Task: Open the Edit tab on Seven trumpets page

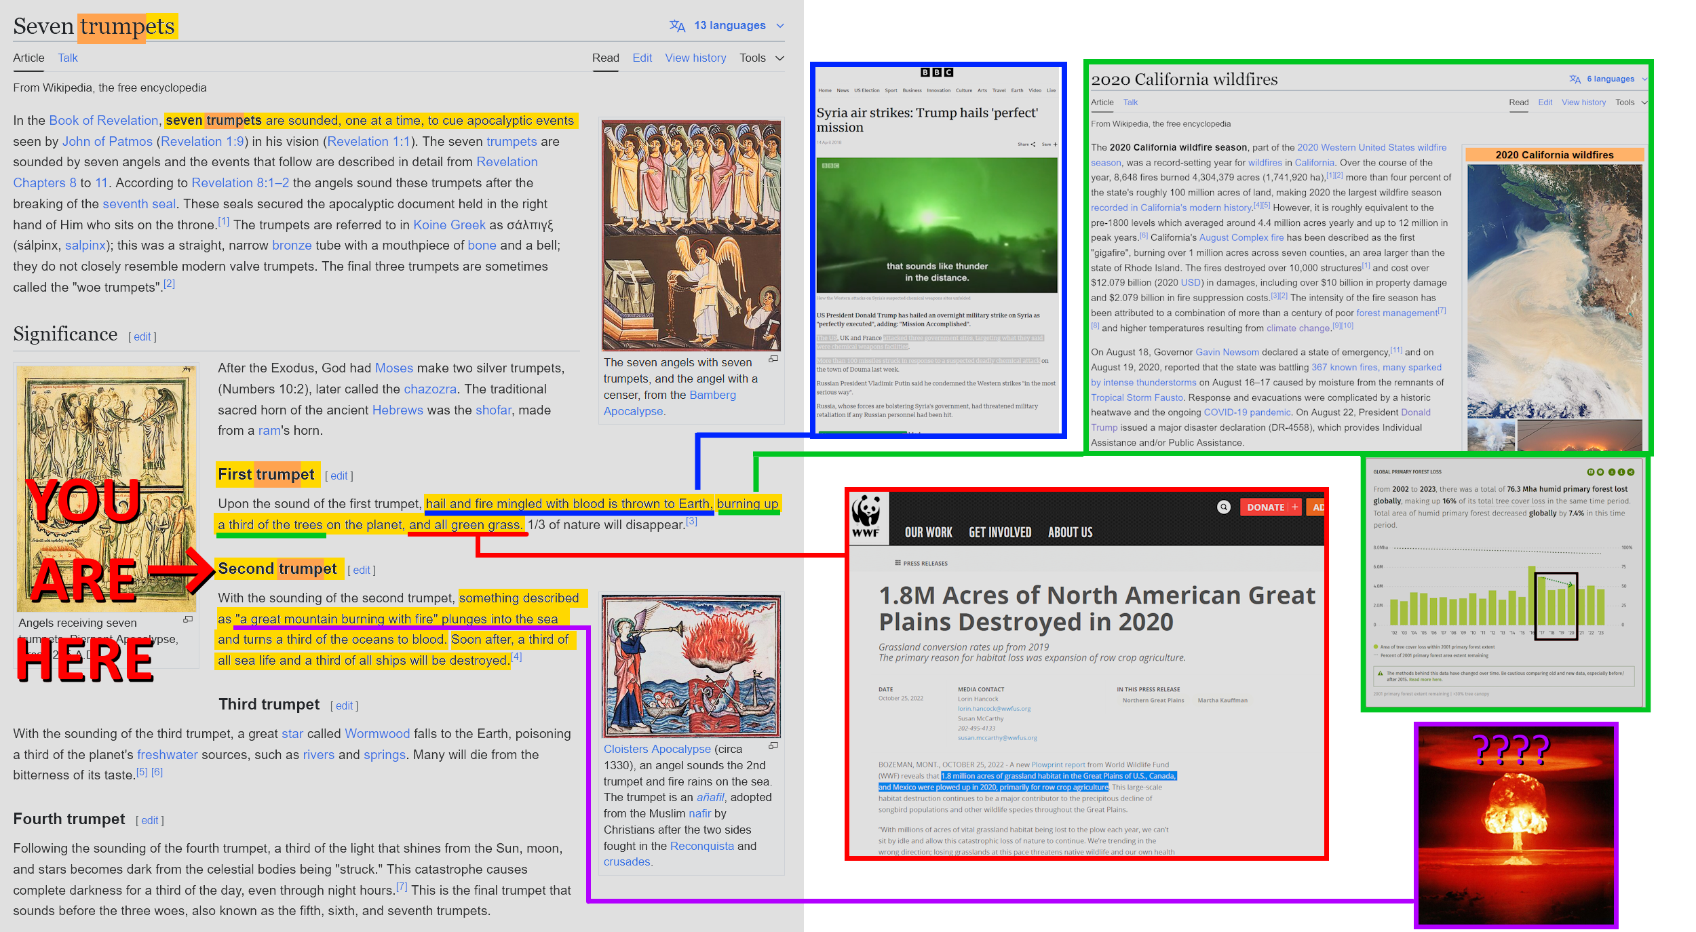Action: point(642,58)
